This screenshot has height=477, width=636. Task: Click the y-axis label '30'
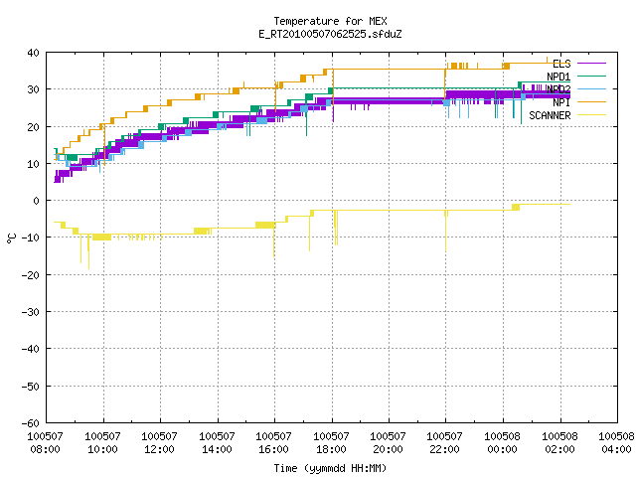click(33, 89)
